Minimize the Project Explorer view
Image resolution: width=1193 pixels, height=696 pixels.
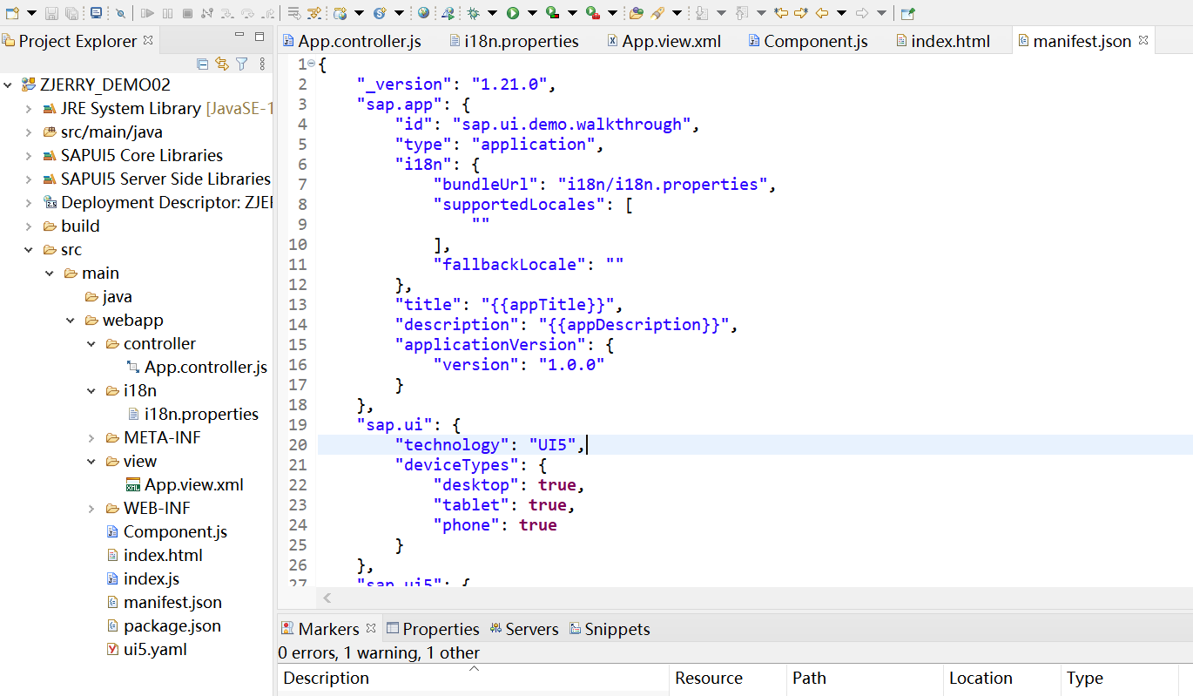point(239,37)
